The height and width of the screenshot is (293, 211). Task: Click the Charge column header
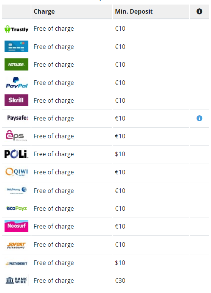point(44,11)
